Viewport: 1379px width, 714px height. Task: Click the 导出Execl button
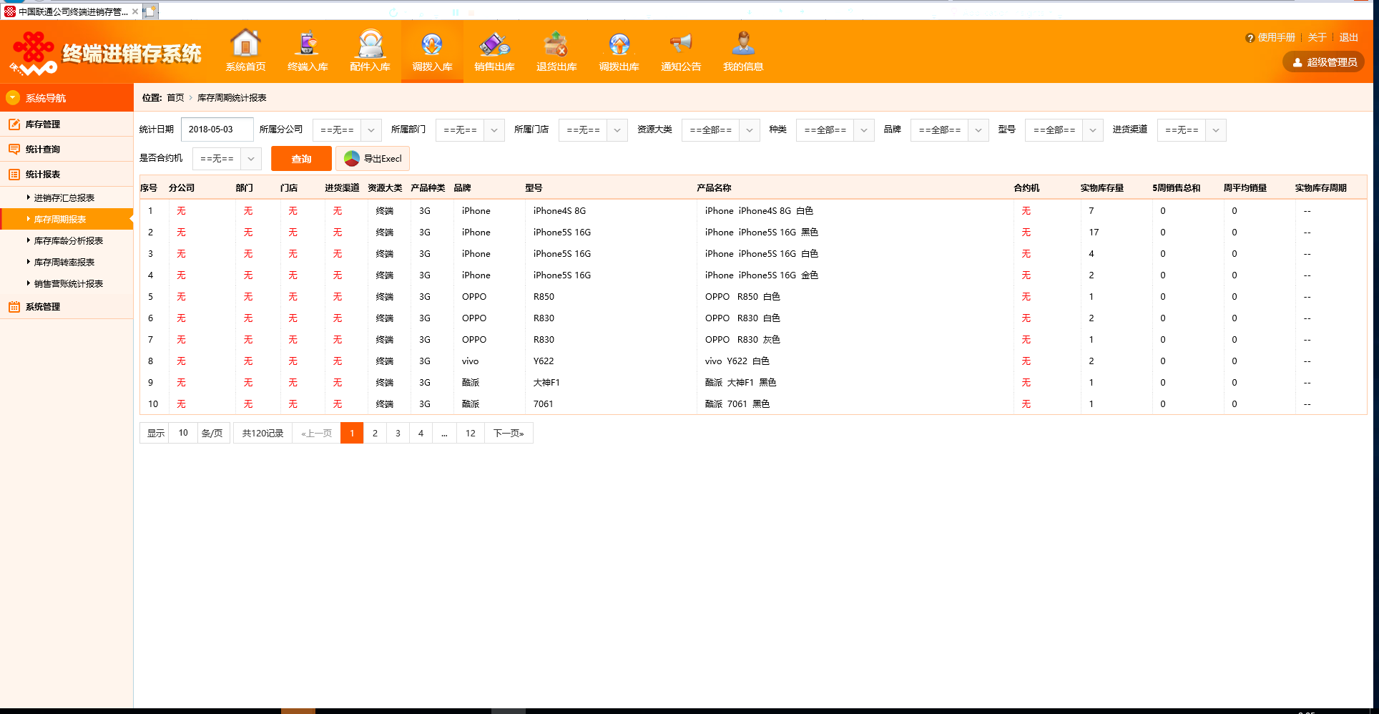pyautogui.click(x=373, y=159)
